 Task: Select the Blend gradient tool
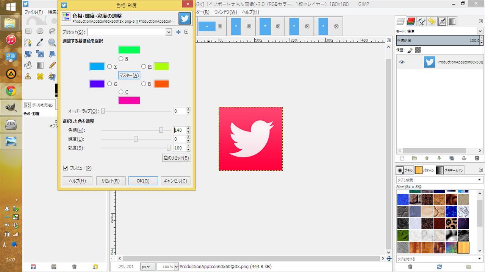point(40,65)
